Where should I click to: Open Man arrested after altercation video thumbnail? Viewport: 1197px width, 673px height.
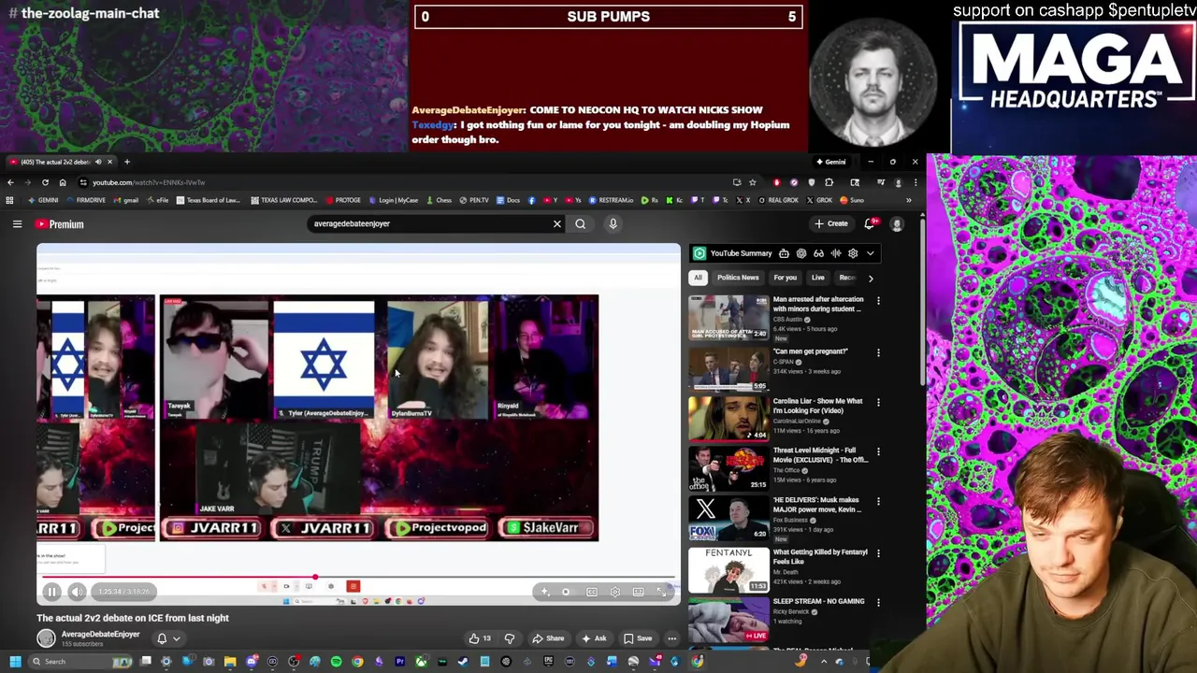click(728, 318)
